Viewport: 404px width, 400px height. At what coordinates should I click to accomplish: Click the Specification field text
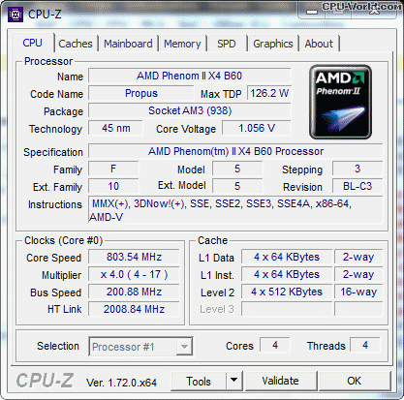point(235,151)
